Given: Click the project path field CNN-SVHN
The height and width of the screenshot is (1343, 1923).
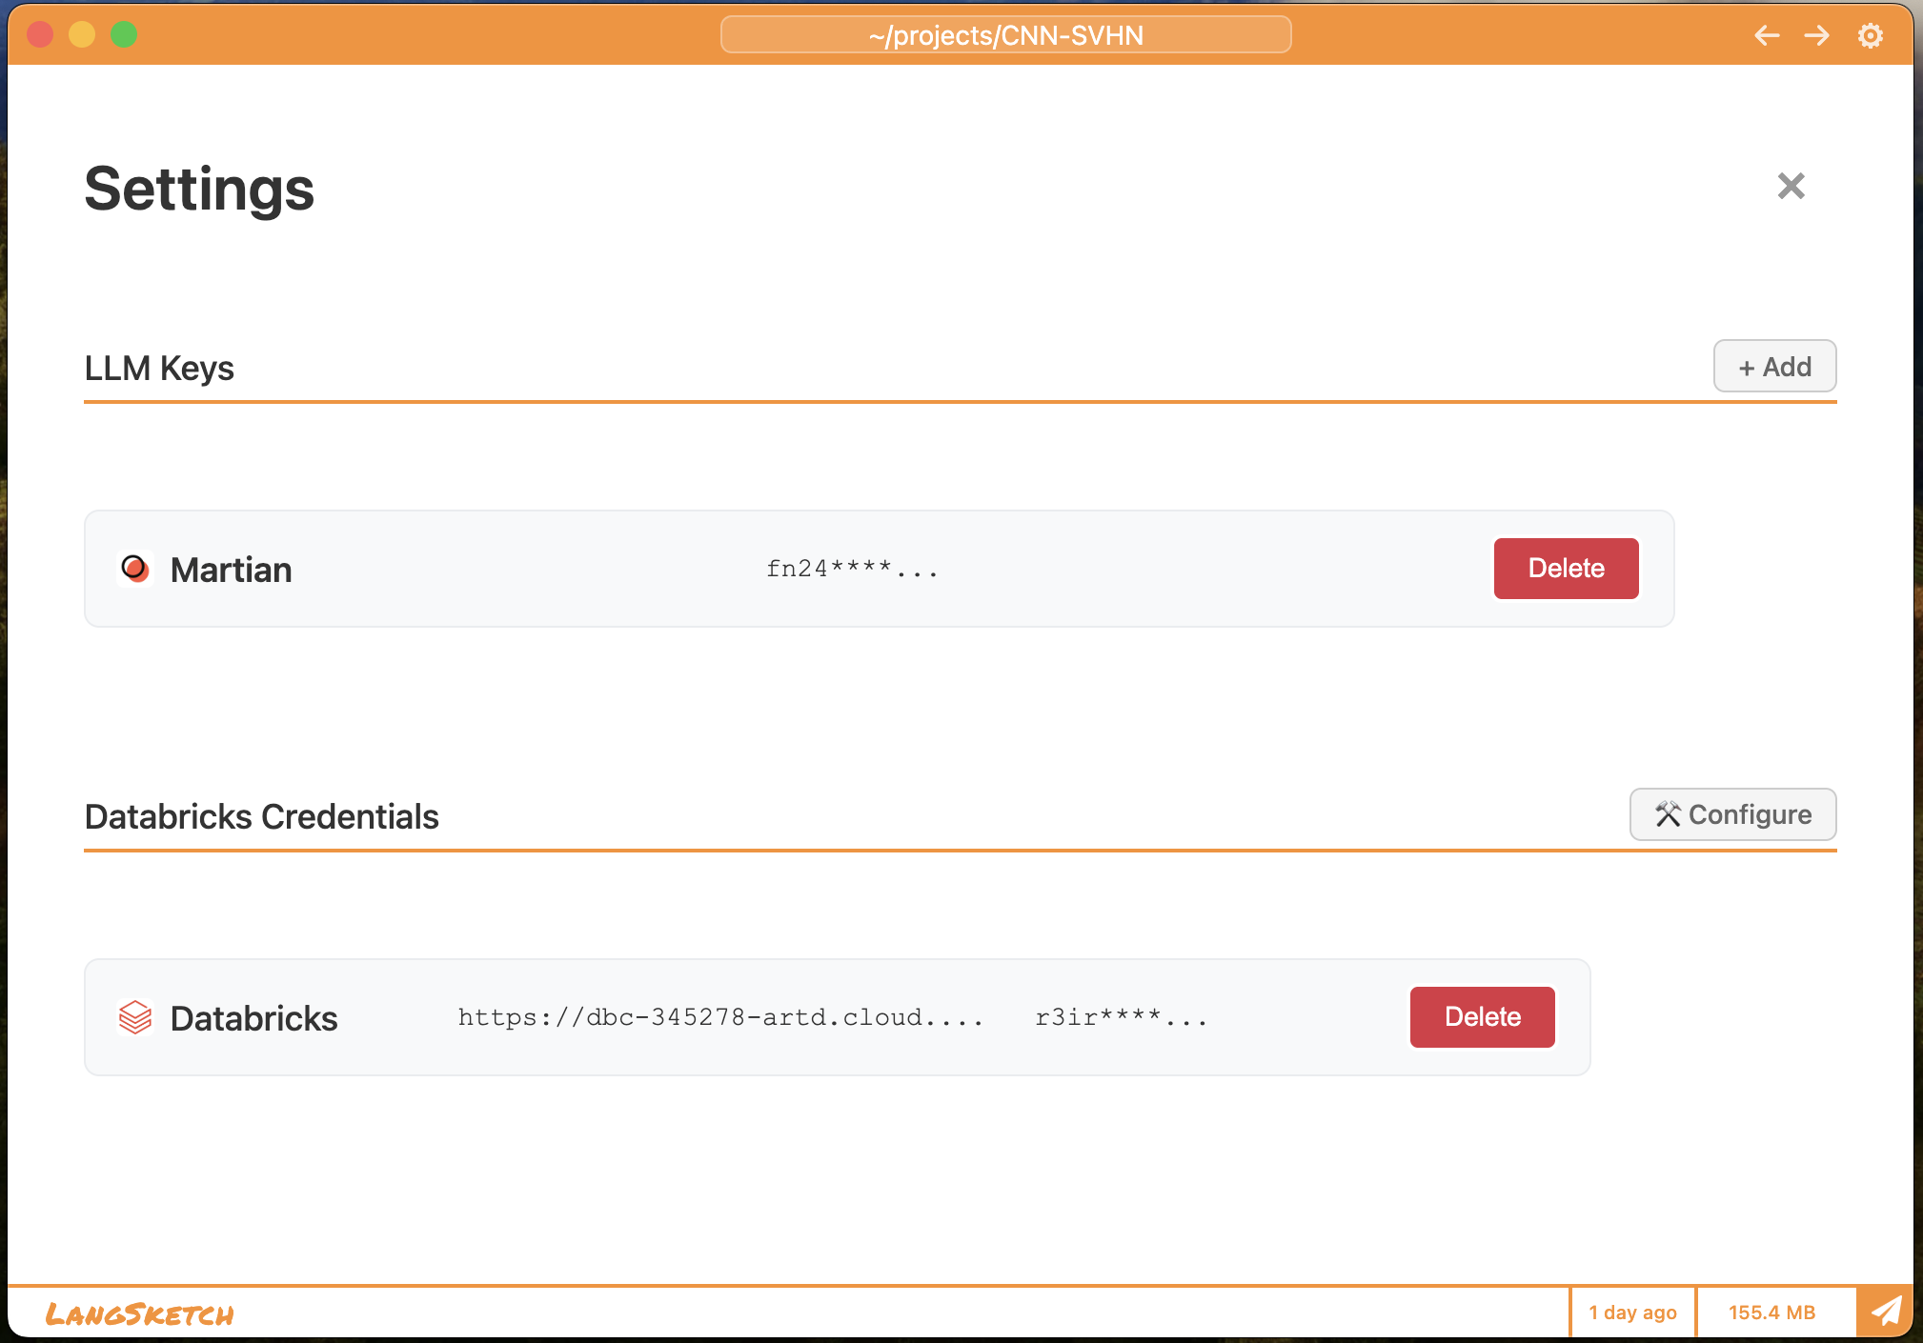Looking at the screenshot, I should coord(1005,35).
